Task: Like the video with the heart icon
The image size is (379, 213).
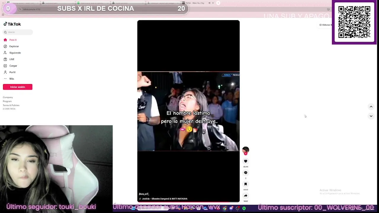Action: pos(245,161)
